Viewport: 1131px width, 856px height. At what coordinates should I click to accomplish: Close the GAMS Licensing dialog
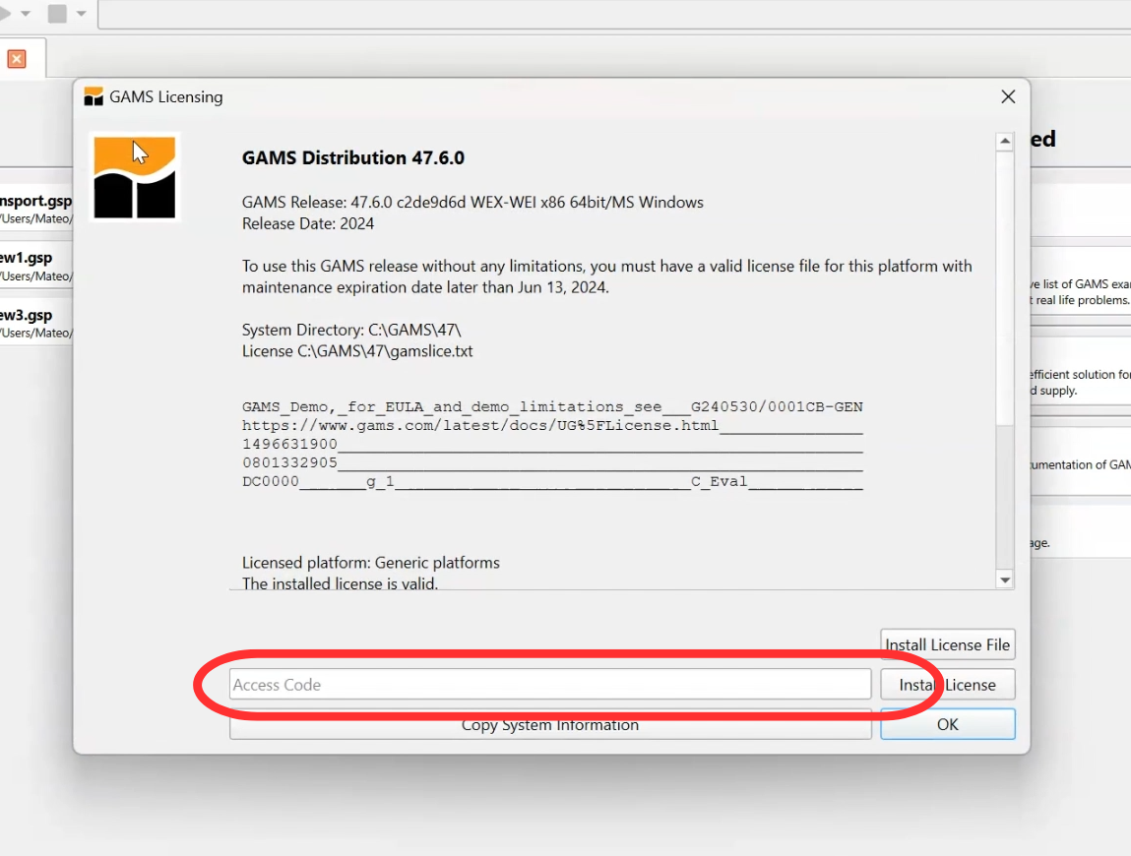[x=1007, y=96]
